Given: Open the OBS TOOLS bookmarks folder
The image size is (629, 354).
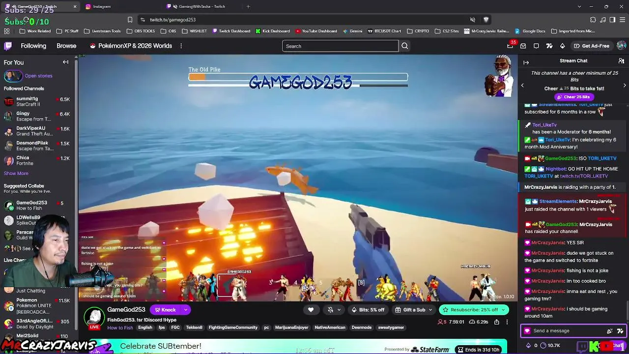Looking at the screenshot, I should (141, 31).
